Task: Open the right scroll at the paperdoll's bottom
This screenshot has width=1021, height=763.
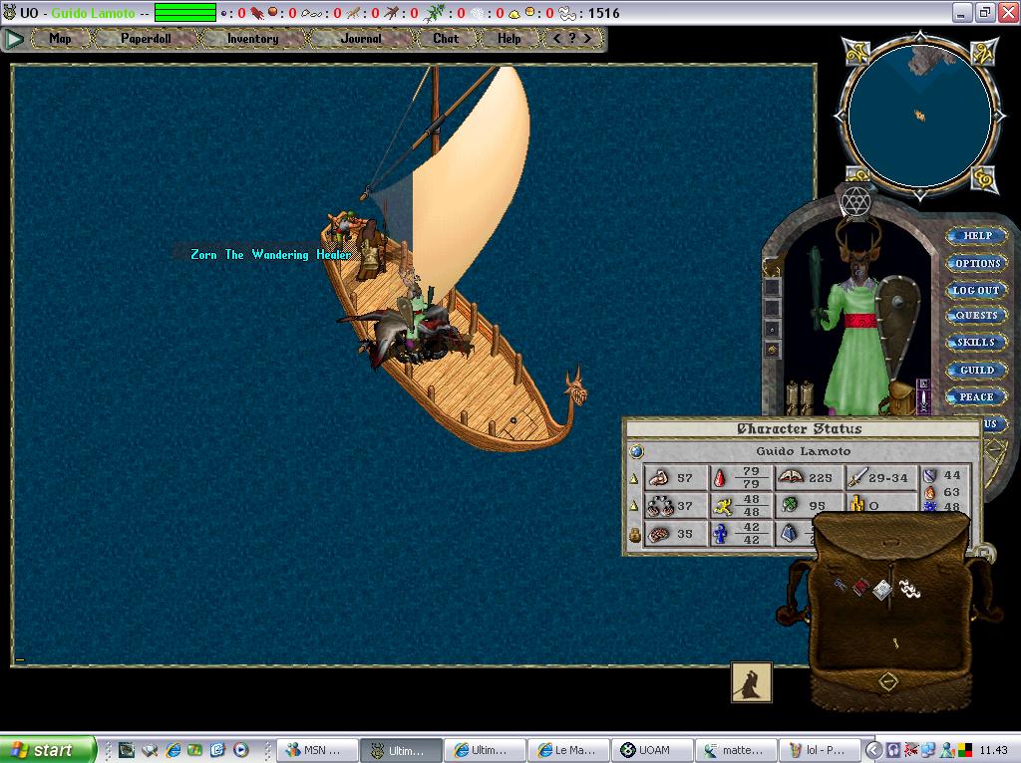Action: click(x=806, y=396)
